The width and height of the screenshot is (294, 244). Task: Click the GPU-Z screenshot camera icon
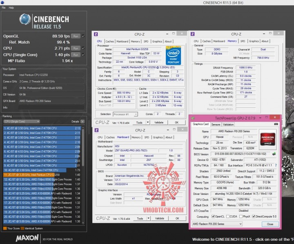click(276, 124)
